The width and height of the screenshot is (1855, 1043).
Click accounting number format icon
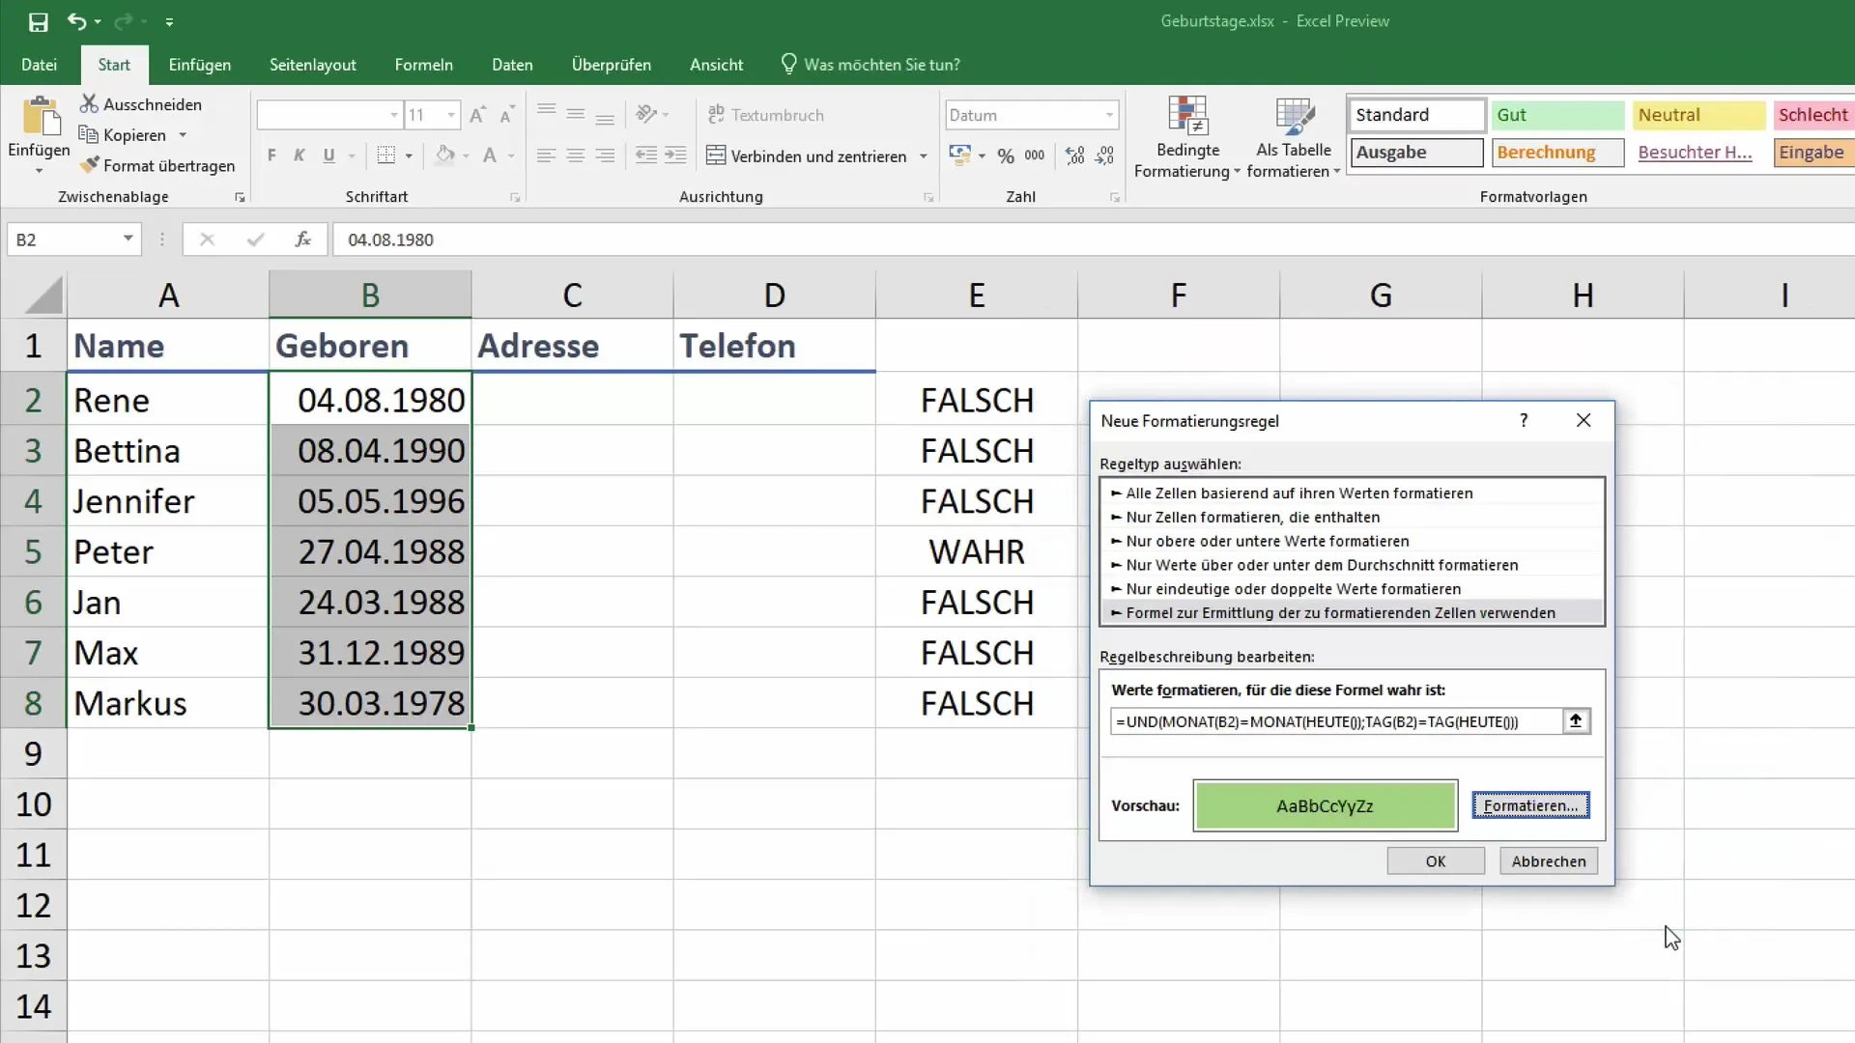pyautogui.click(x=959, y=155)
